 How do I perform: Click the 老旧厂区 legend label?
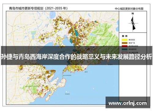[x=132, y=43]
